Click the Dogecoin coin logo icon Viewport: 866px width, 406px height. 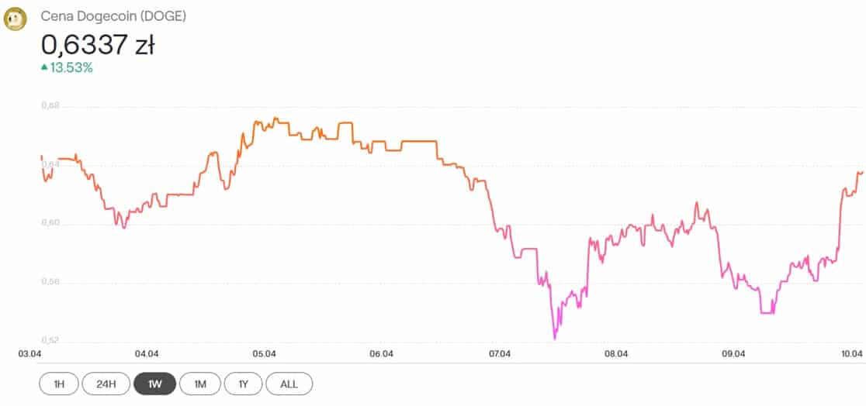click(15, 19)
